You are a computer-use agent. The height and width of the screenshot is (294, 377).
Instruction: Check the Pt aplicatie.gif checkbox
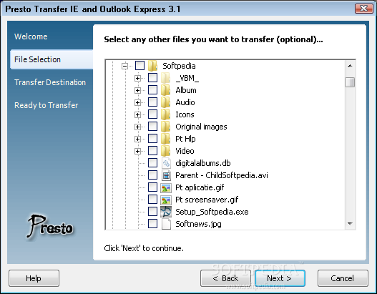click(x=152, y=187)
